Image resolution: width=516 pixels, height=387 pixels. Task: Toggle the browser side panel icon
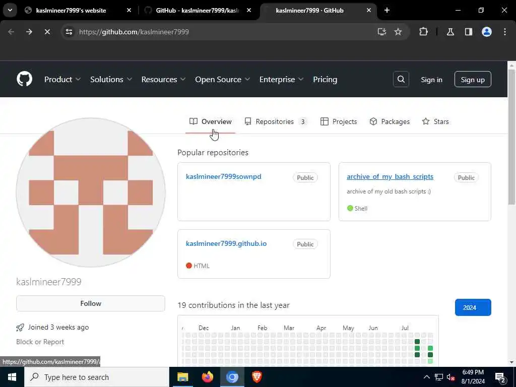click(468, 32)
